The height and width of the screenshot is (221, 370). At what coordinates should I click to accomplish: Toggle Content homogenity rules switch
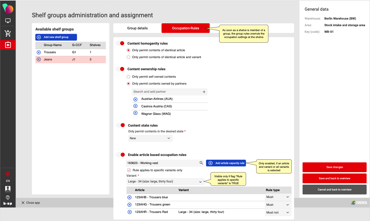[x=120, y=43]
